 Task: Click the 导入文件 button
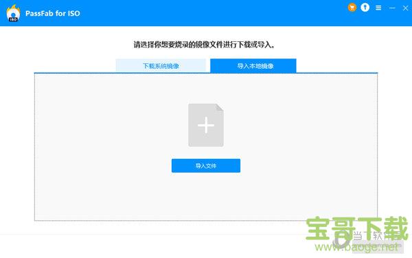pos(206,166)
